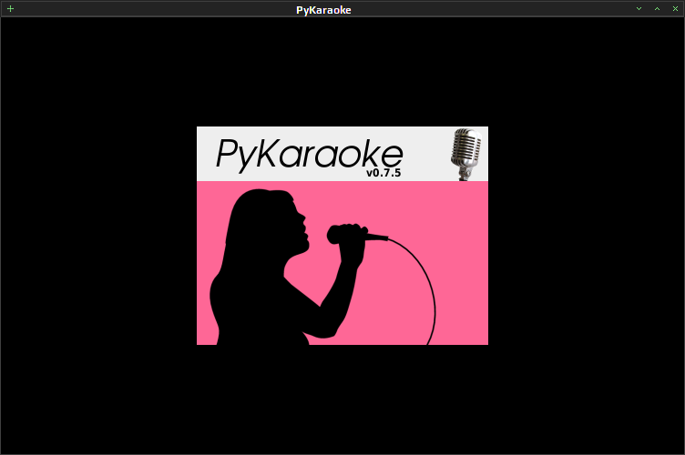Click the PyKaraoke title bar text
685x455 pixels.
(x=323, y=10)
